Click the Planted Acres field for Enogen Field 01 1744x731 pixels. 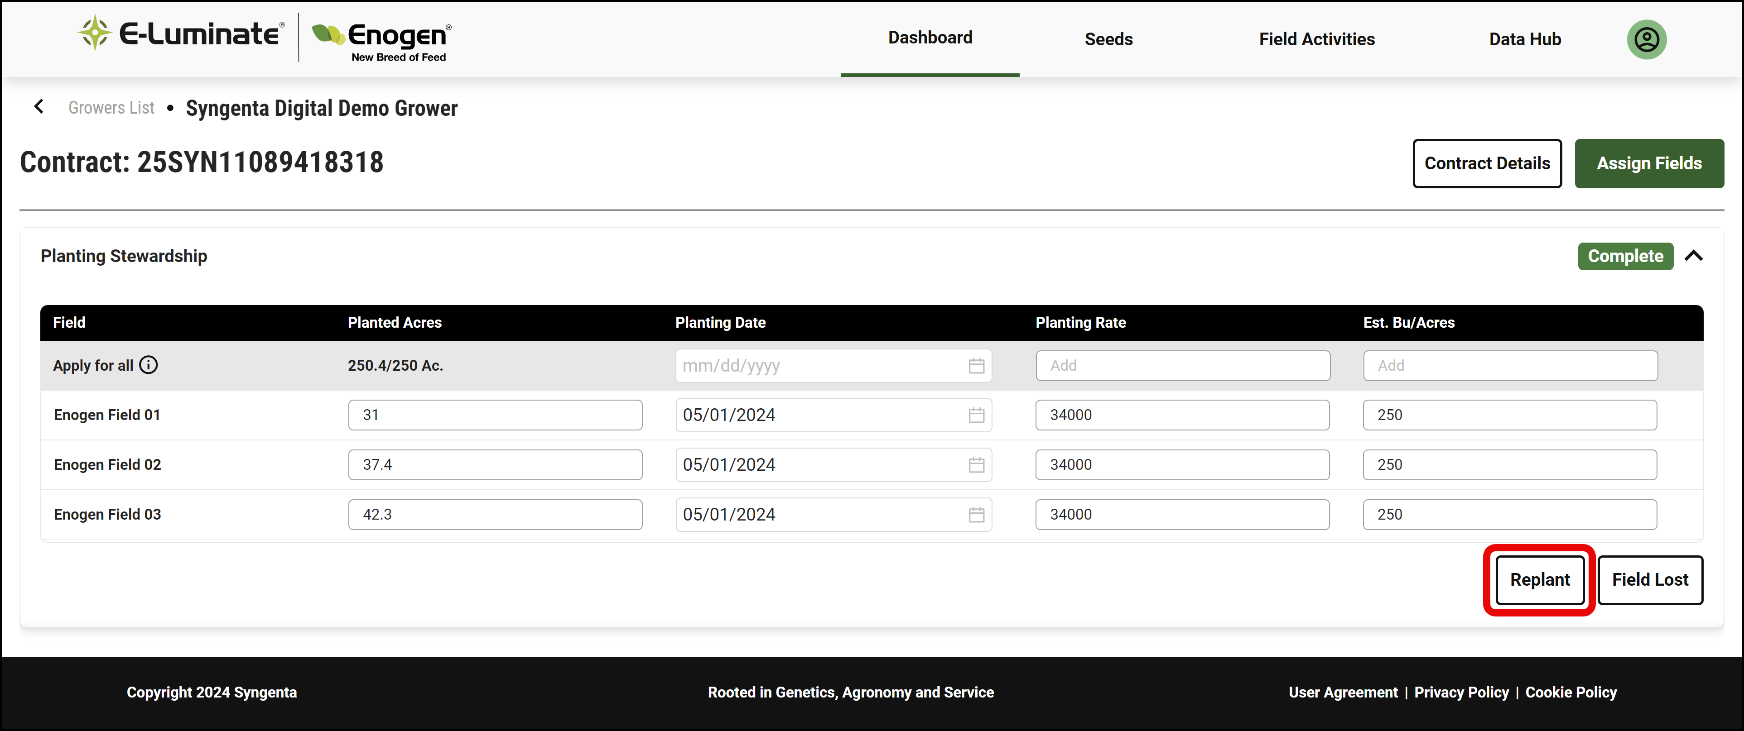(495, 415)
